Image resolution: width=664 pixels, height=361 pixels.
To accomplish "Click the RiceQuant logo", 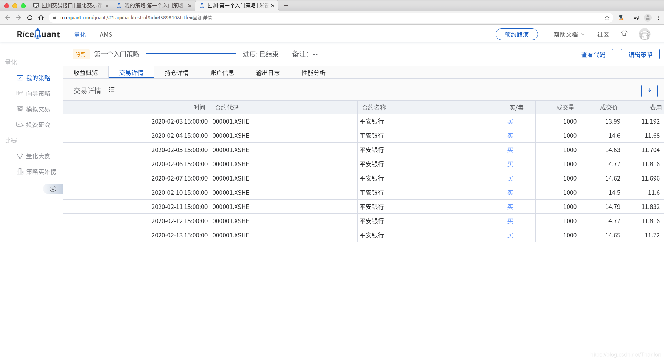I will [39, 34].
